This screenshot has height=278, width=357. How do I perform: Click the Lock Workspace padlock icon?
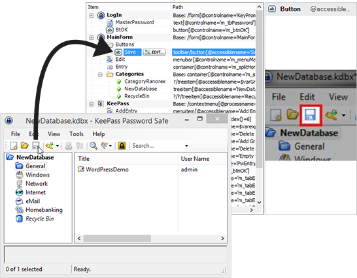coord(122,146)
